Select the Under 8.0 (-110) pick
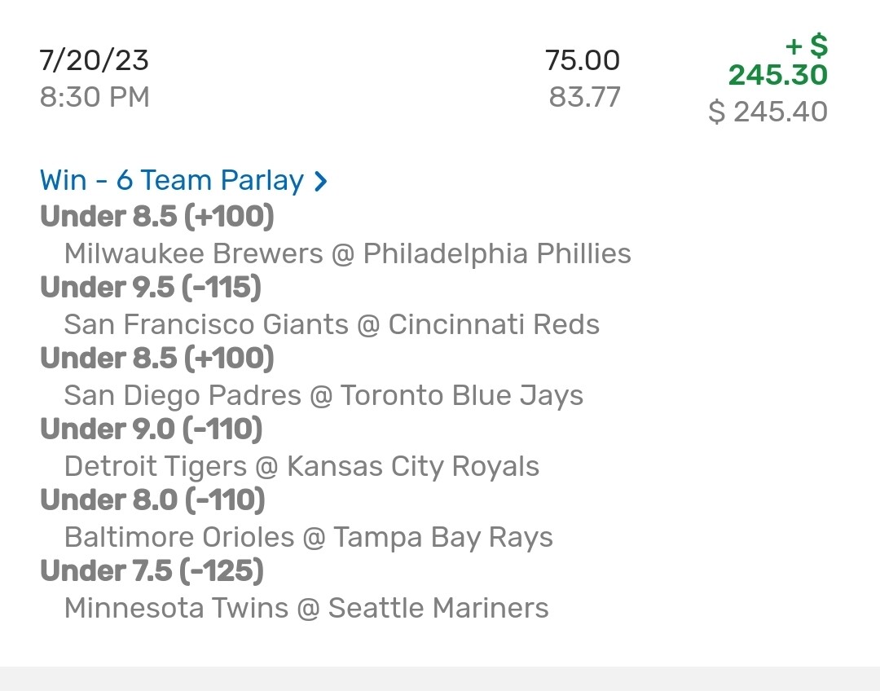 (x=152, y=500)
